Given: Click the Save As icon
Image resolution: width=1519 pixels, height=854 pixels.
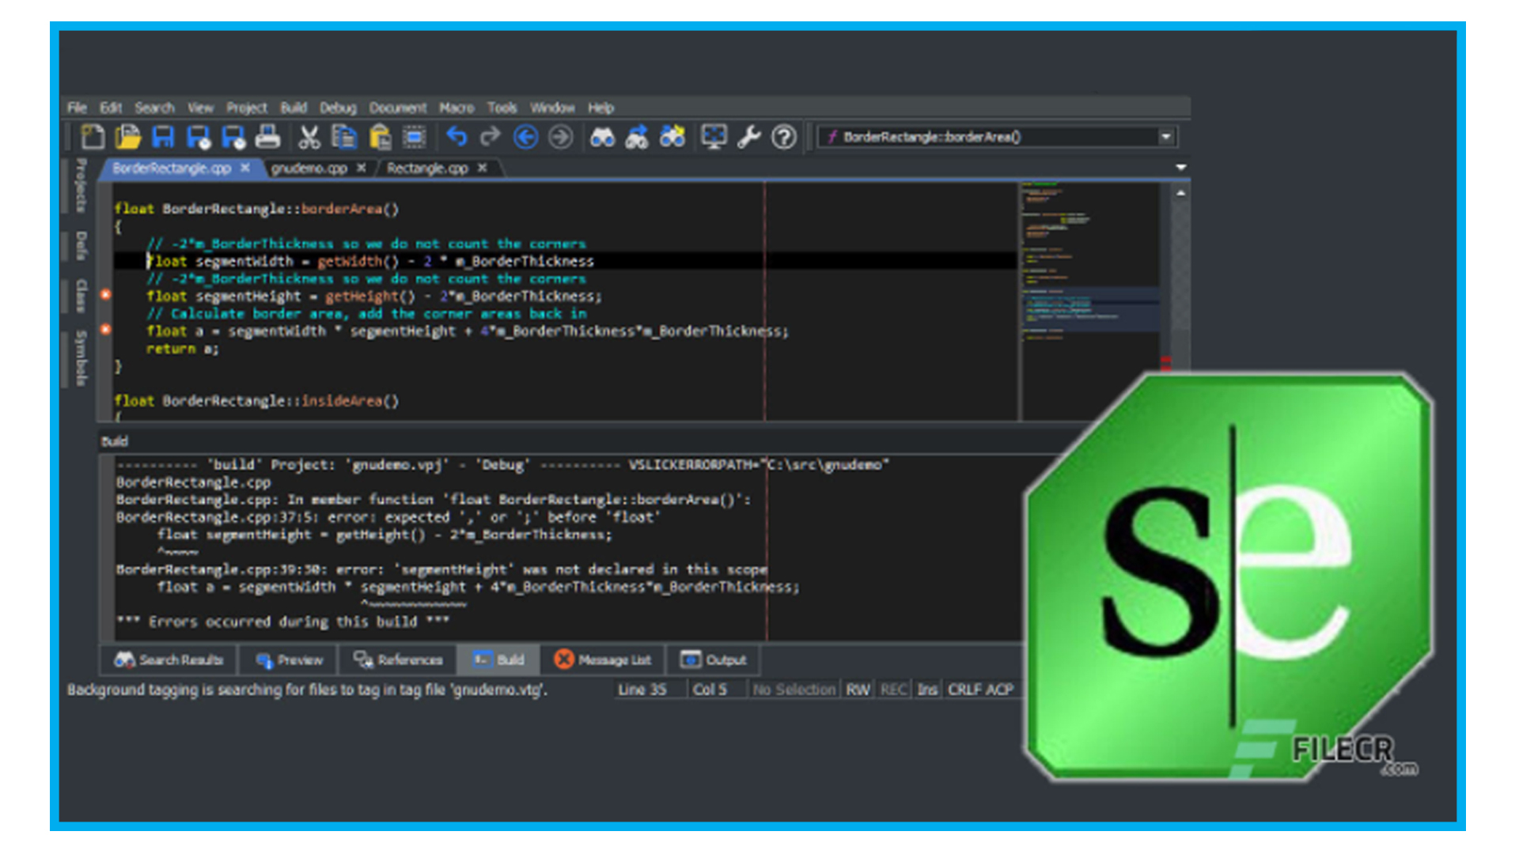Looking at the screenshot, I should (x=198, y=138).
